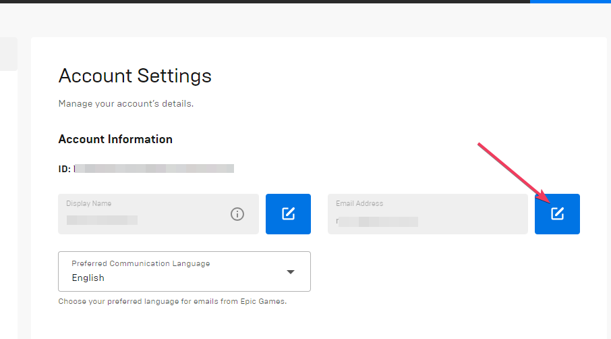Screen dimensions: 611x339
Task: Click the dark top navigation bar
Action: pyautogui.click(x=270, y=1)
